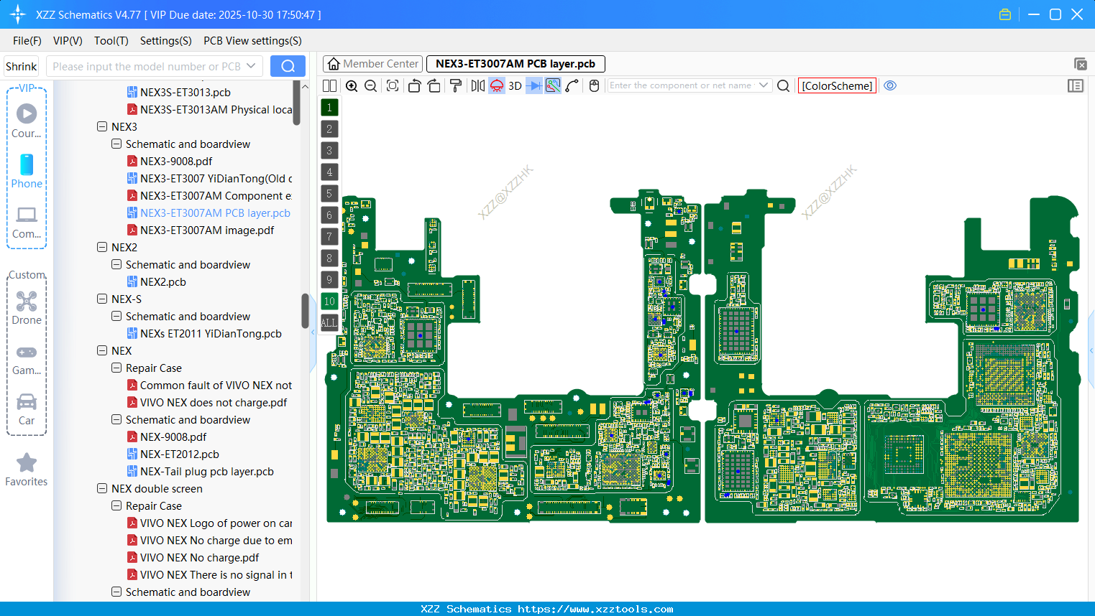Switch the PCB to 3D view
Viewport: 1095px width, 616px height.
(513, 85)
